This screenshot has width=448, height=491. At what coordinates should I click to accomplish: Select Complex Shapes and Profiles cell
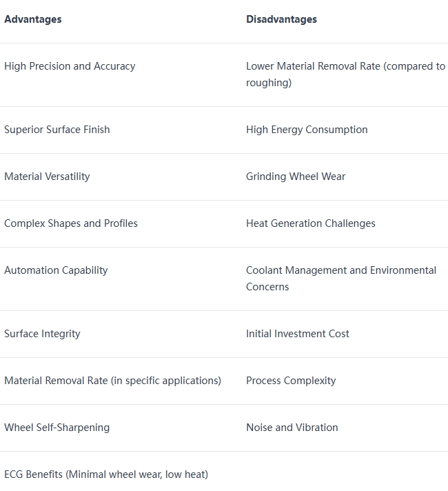(x=71, y=223)
